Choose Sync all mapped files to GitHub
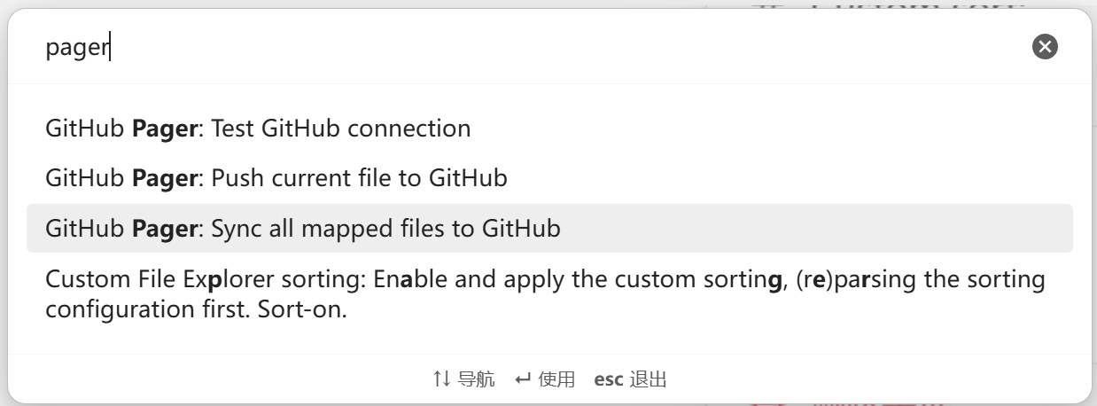 (x=302, y=229)
